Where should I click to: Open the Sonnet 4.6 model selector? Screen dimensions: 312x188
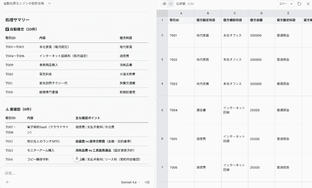[130, 182]
